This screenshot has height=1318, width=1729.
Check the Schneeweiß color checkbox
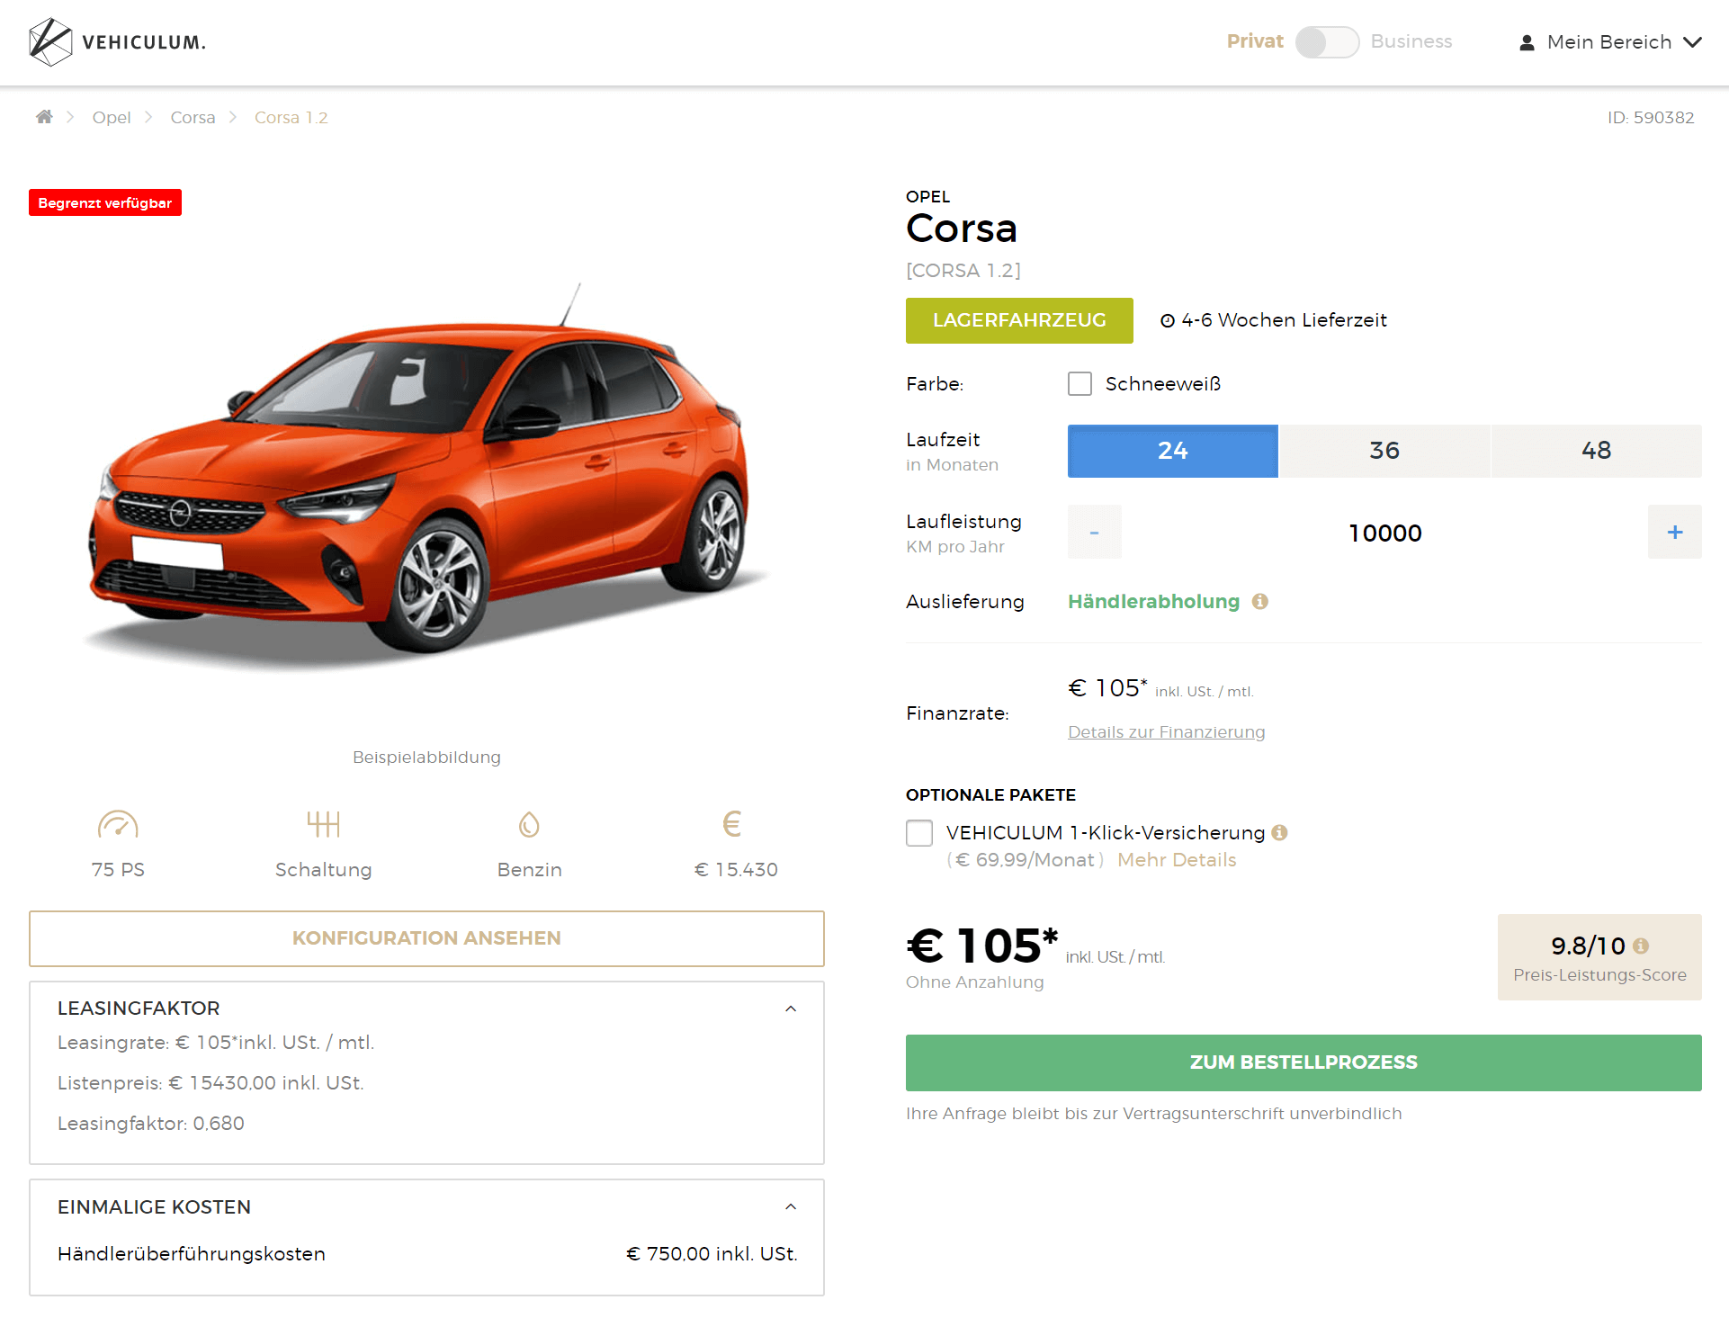click(1080, 383)
